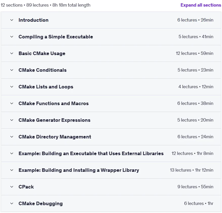
Task: Select the CMake Conditionals title
Action: [x=43, y=70]
